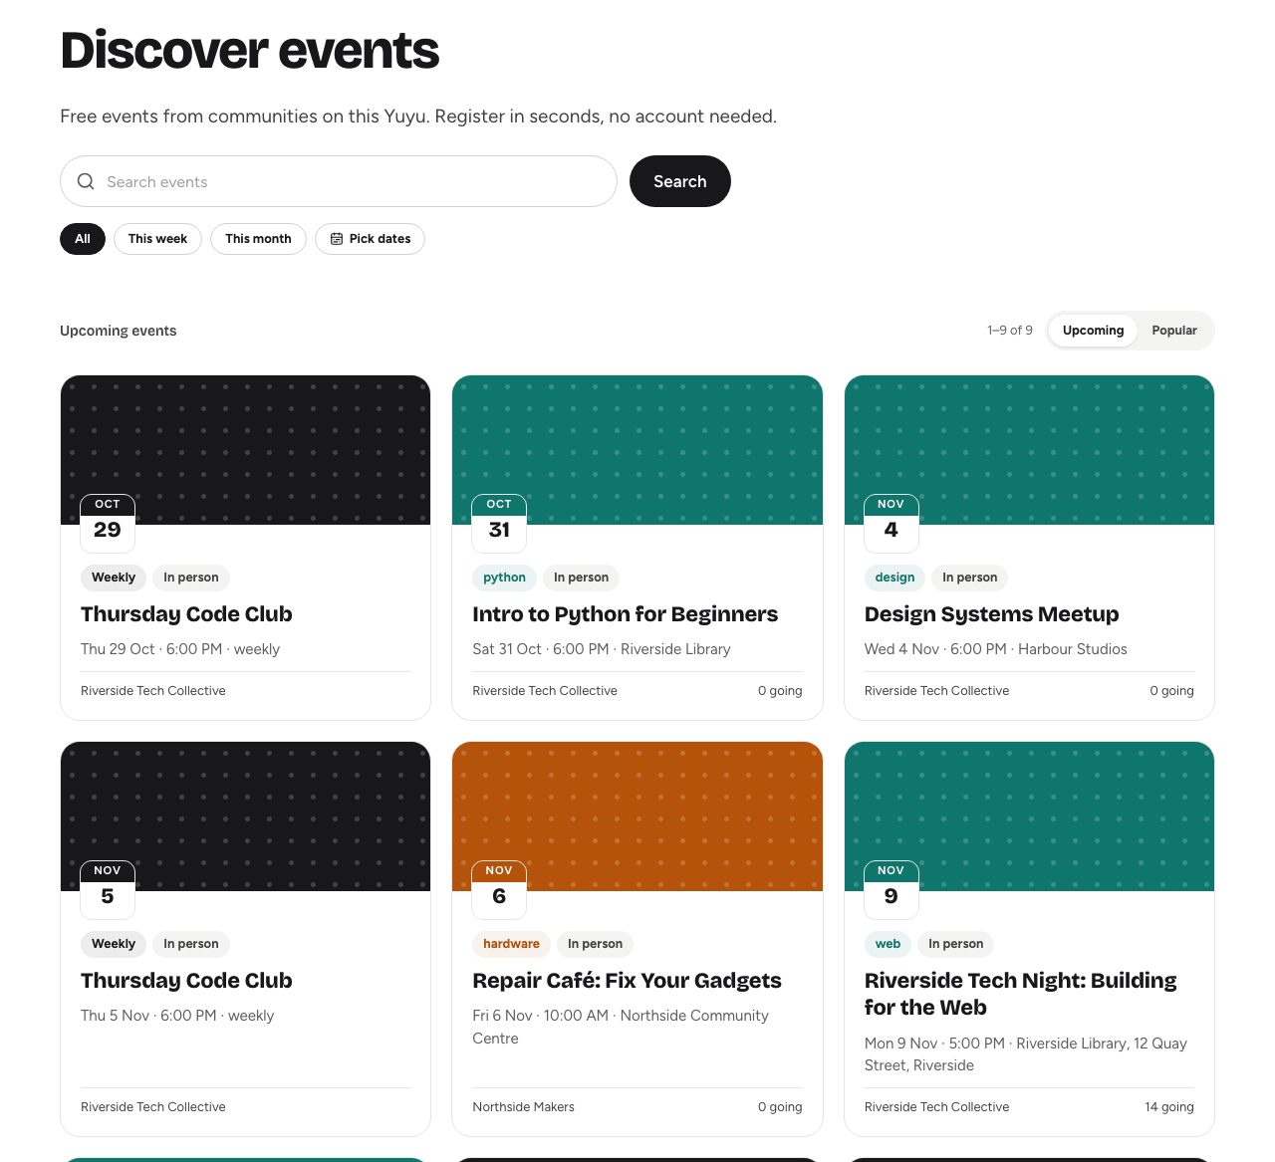Click the '1–9 of 9' results count
Viewport: 1275px width, 1162px height.
tap(1010, 331)
